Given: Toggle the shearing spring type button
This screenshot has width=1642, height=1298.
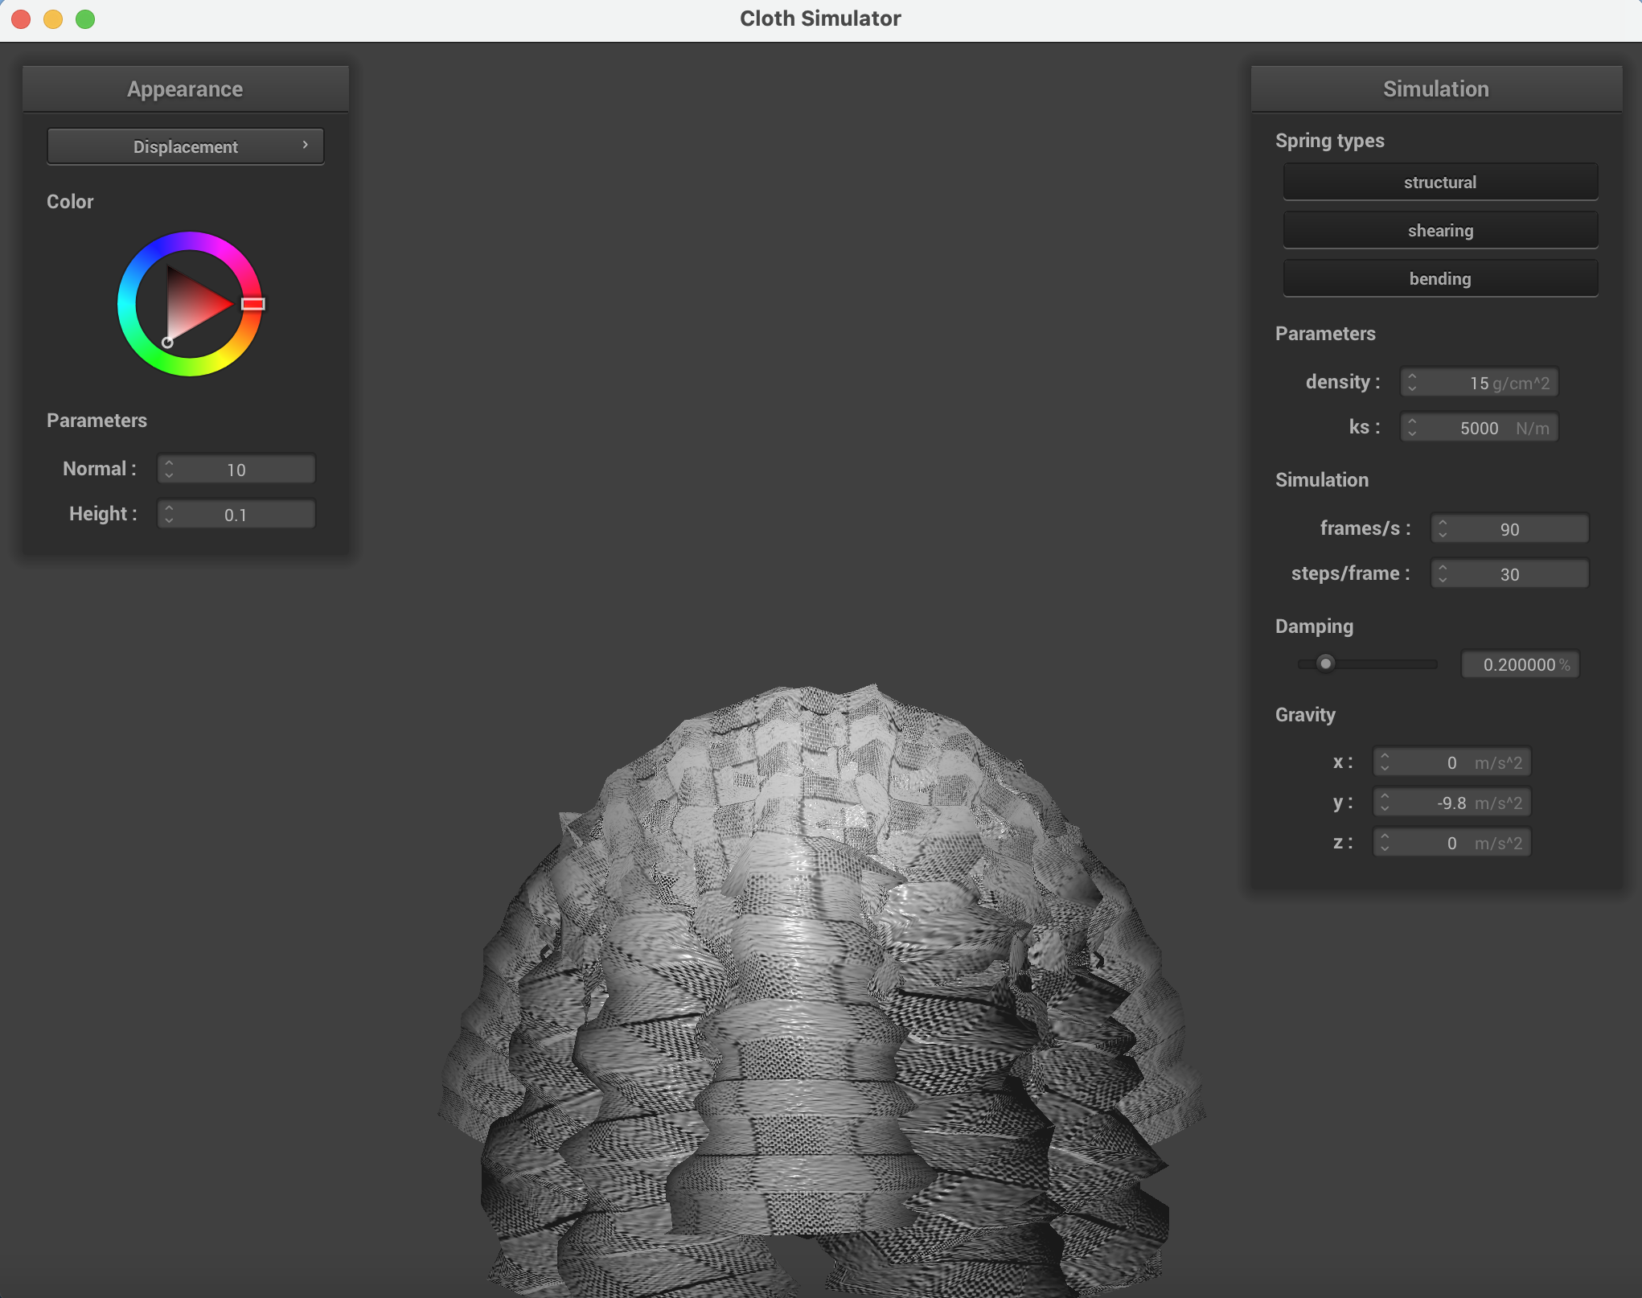Looking at the screenshot, I should [x=1439, y=231].
